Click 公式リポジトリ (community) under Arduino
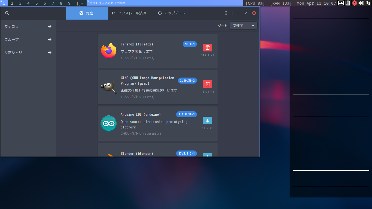The image size is (372, 209). pyautogui.click(x=141, y=134)
